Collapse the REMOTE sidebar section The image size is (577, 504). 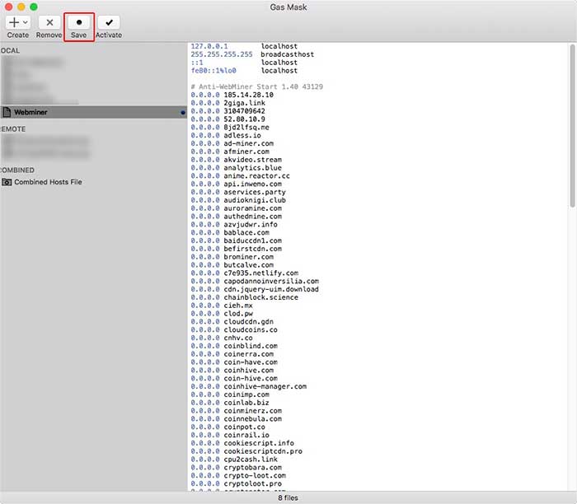pyautogui.click(x=12, y=129)
